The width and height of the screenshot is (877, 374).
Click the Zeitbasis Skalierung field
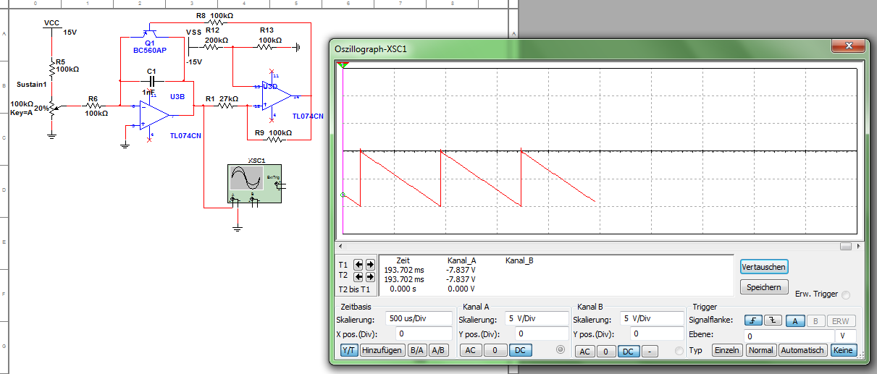[424, 319]
